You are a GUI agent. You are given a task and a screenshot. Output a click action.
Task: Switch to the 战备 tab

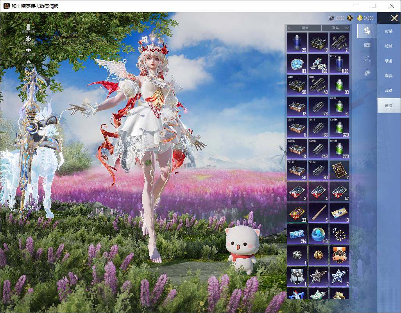[389, 91]
